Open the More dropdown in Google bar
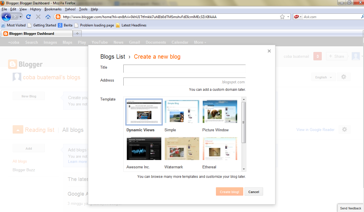The image size is (364, 212). (200, 42)
